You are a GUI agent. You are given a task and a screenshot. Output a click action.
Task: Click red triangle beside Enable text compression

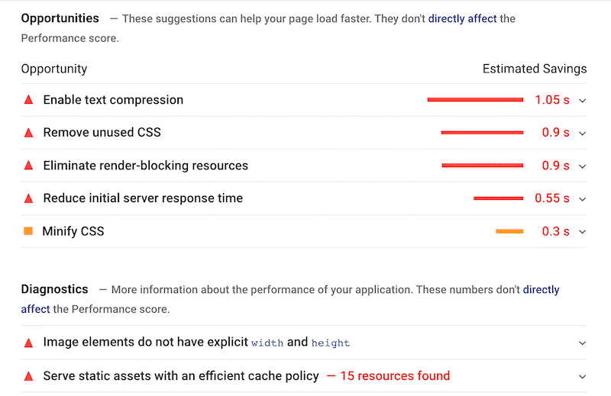(x=29, y=100)
